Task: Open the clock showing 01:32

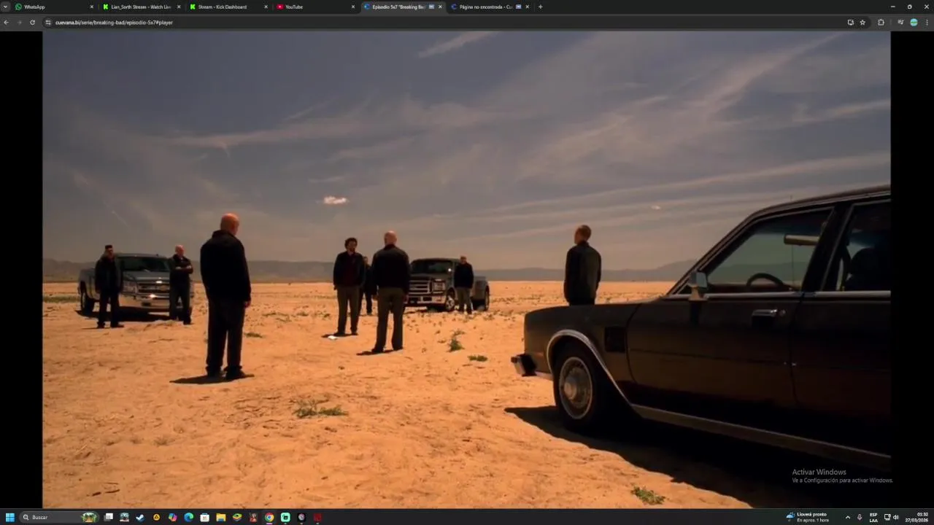Action: 916,517
